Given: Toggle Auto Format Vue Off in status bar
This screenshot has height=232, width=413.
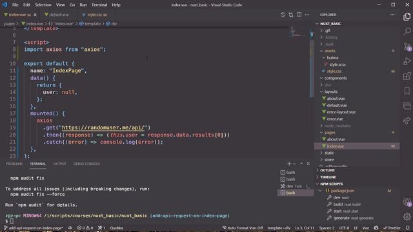Looking at the screenshot, I should click(243, 227).
